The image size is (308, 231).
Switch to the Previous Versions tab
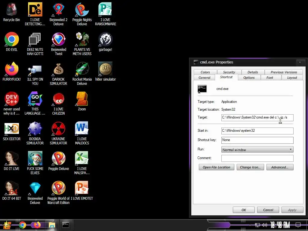point(284,72)
